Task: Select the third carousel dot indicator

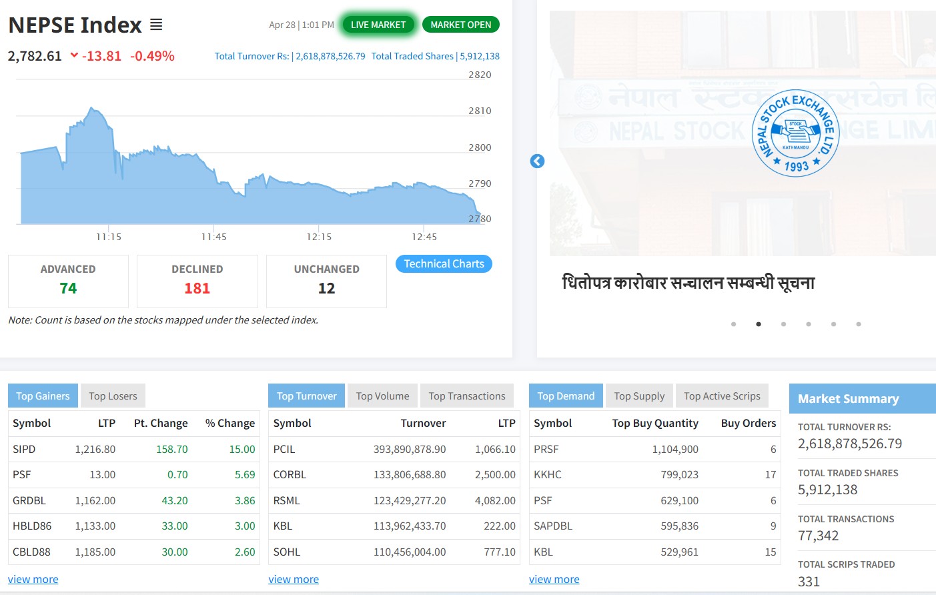Action: [783, 324]
